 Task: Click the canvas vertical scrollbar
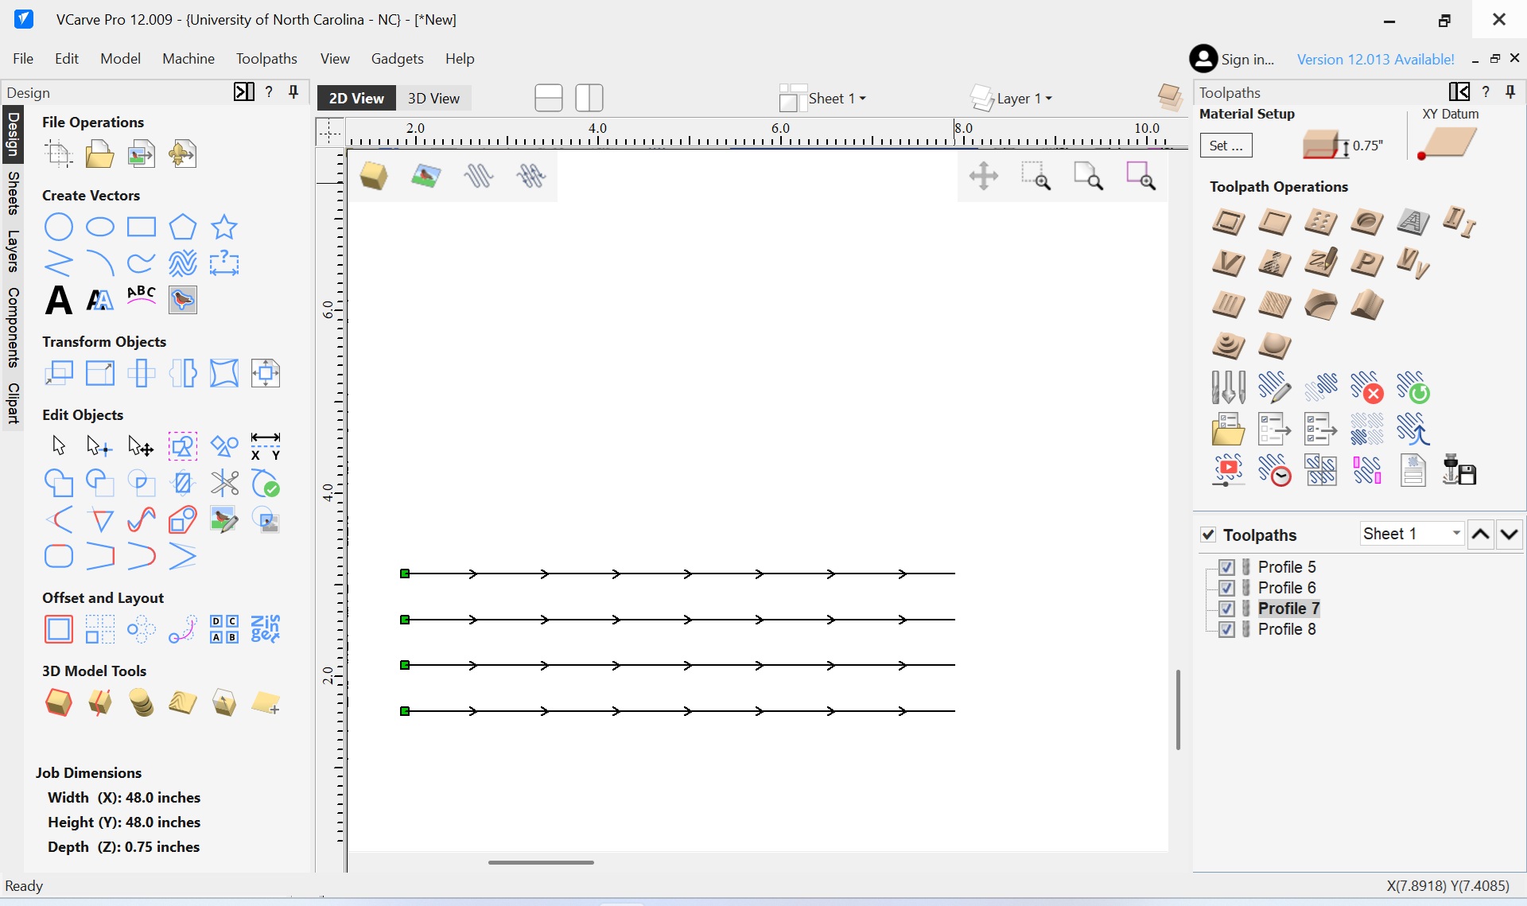(1178, 710)
